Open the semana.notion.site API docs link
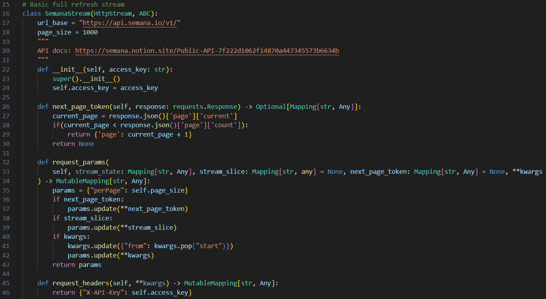The width and height of the screenshot is (546, 299). (207, 51)
